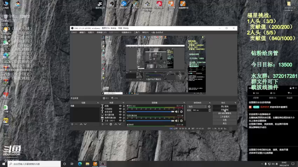Open the 文件(F) menu
The image size is (298, 167).
(x=74, y=32)
